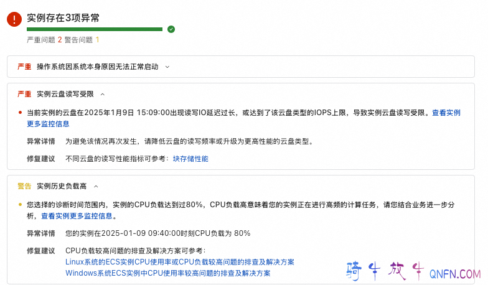Open 查看实例更多监控信息 link in CPU warning
This screenshot has height=285, width=488.
77,216
